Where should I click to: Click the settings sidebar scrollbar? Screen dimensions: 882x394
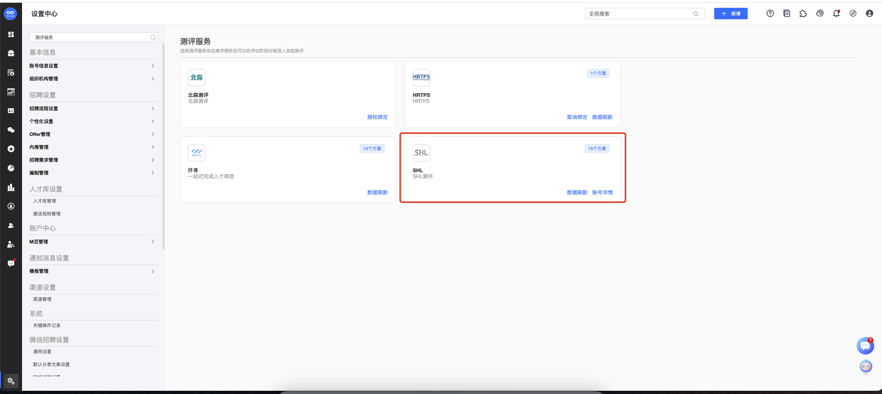click(x=164, y=147)
